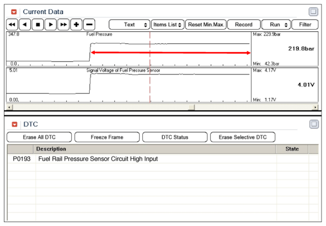Open the Run dropdown
Screen dimensions: 326x226
276,25
